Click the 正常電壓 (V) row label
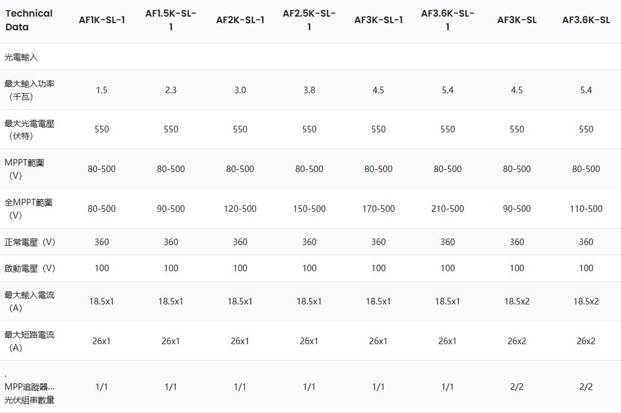 point(30,242)
